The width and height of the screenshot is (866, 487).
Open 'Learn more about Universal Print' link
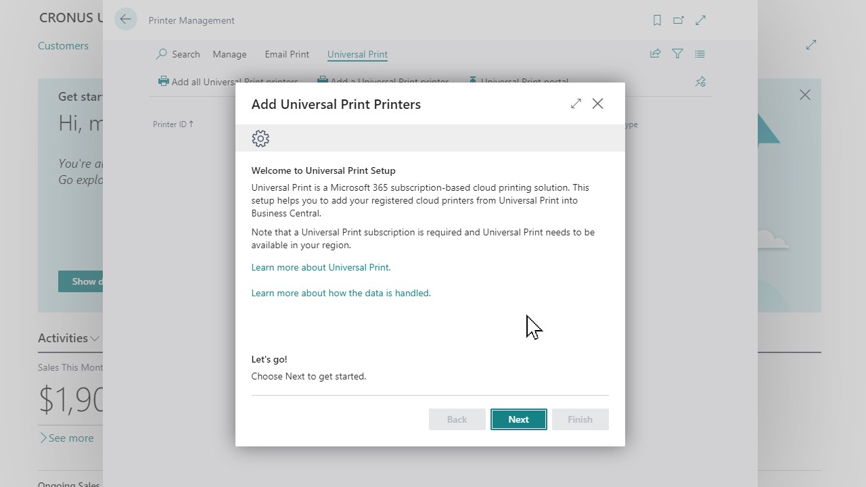[x=321, y=267]
